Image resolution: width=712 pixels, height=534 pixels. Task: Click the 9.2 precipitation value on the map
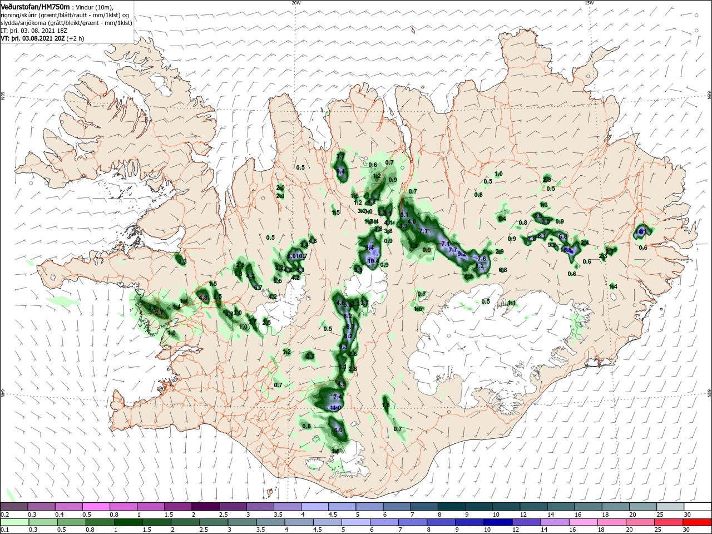(462, 254)
